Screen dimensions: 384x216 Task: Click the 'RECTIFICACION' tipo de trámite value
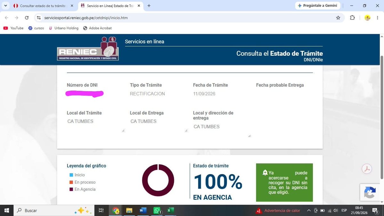pyautogui.click(x=147, y=94)
